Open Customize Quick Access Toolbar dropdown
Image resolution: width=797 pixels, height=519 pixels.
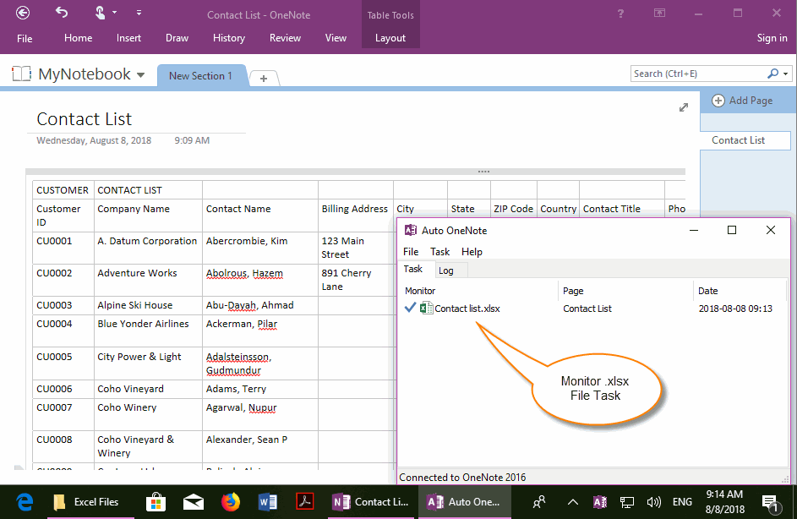click(139, 13)
